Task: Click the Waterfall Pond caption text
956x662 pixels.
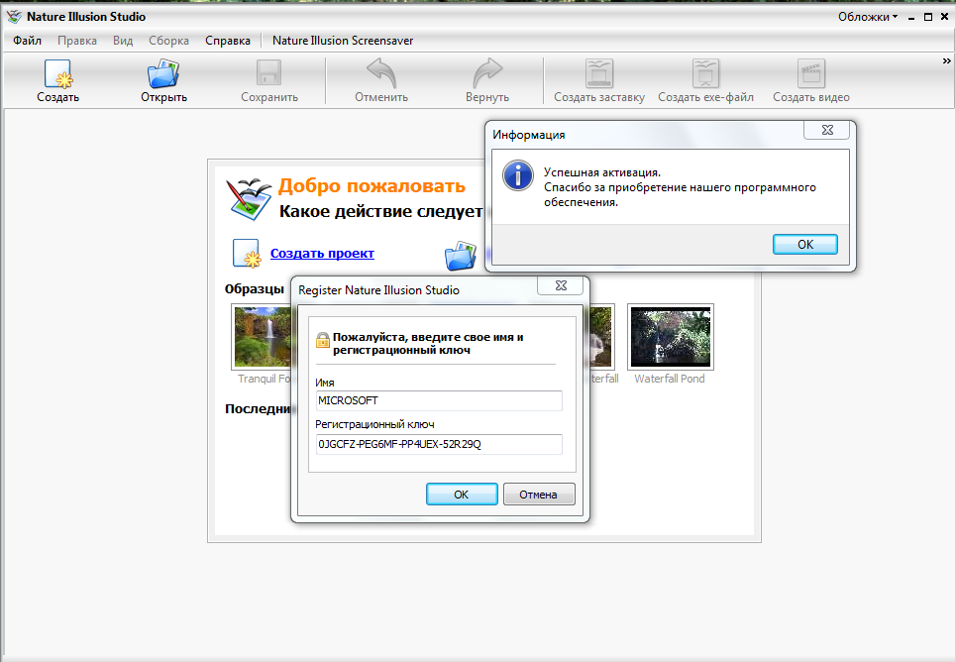Action: 670,379
